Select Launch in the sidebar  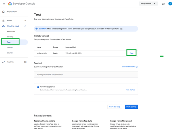10,53
